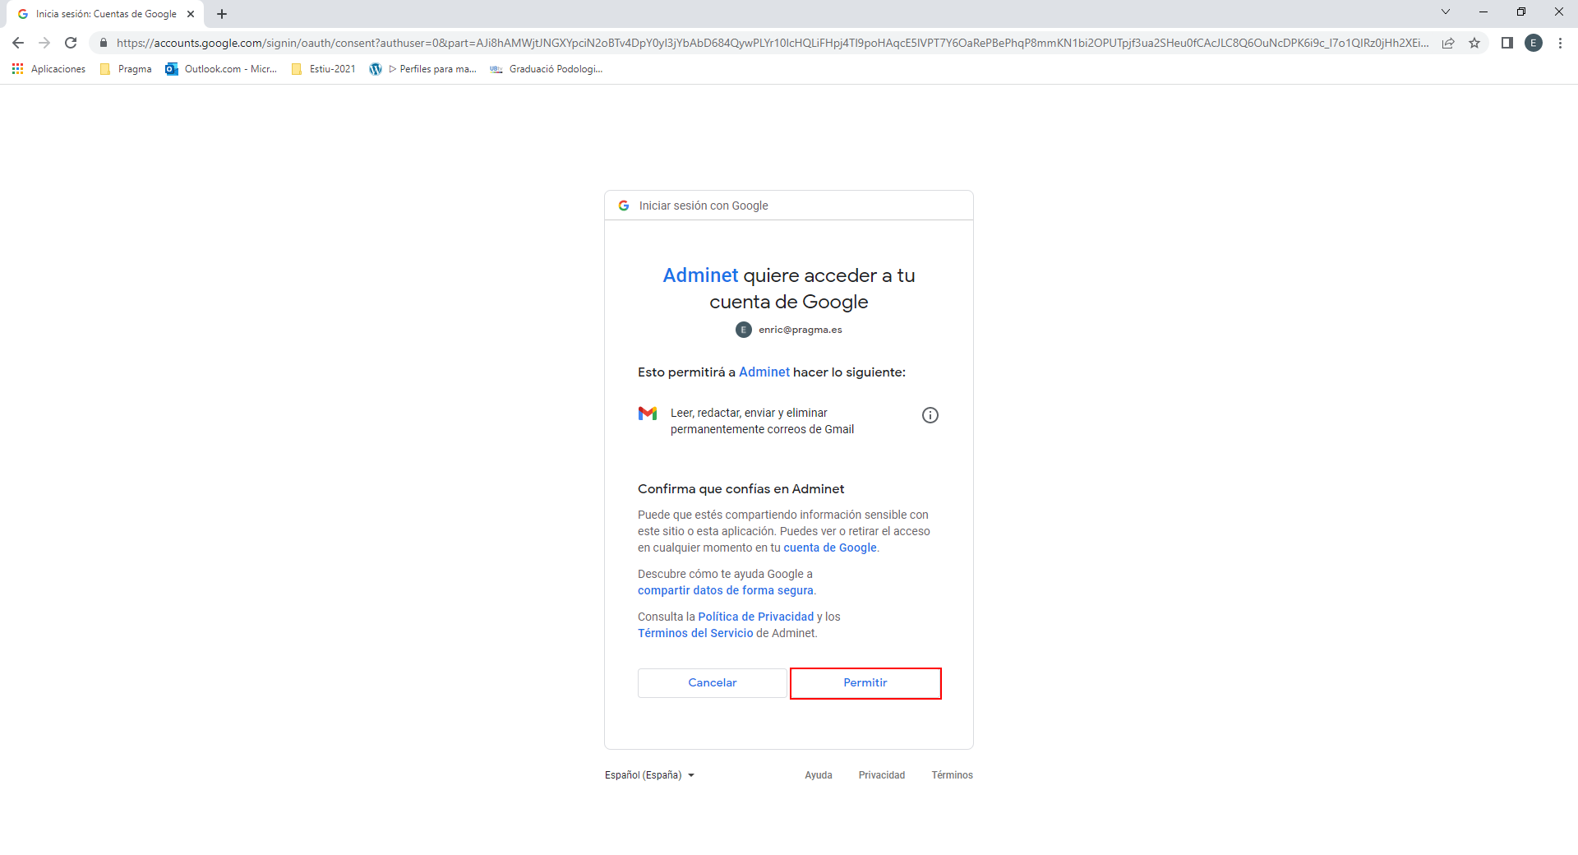
Task: Bookmark this page with the star icon
Action: pos(1474,43)
